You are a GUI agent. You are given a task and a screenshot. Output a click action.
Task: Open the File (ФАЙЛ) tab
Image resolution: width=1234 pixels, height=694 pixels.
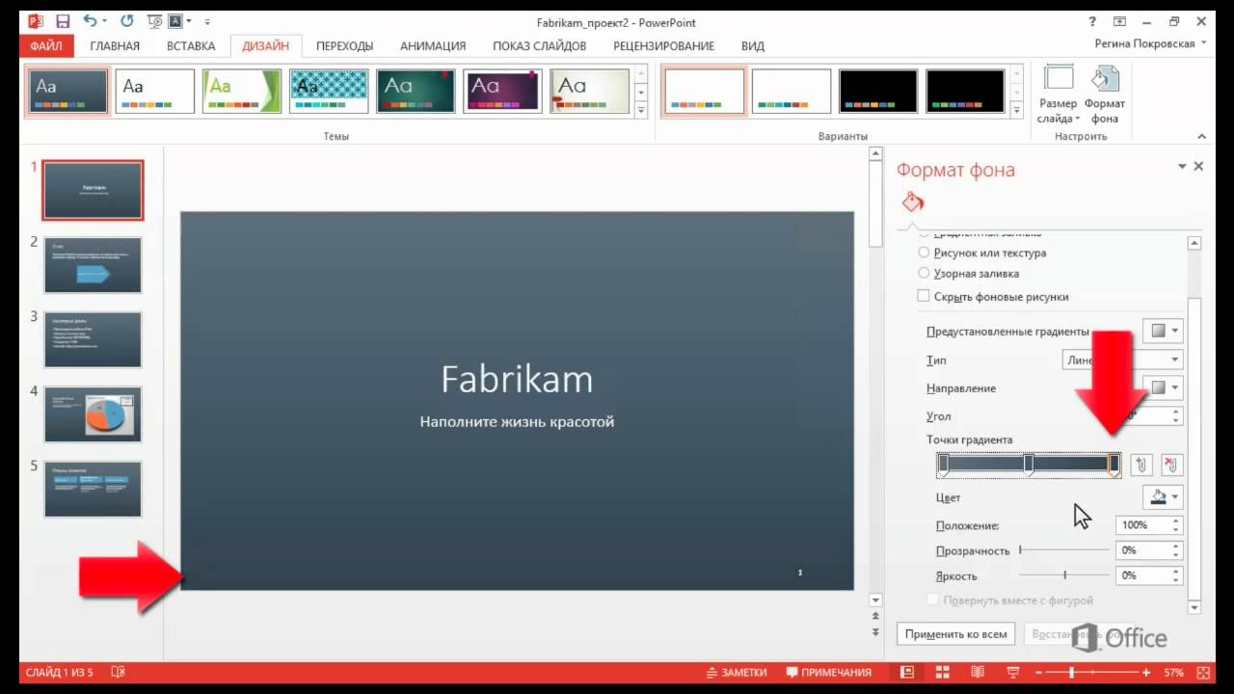coord(45,45)
